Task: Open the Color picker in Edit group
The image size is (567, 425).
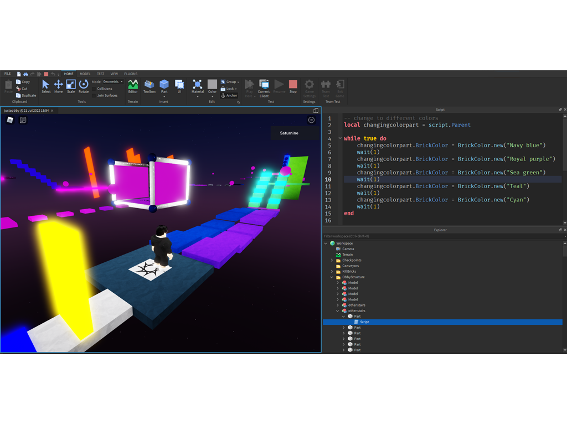Action: 212,86
